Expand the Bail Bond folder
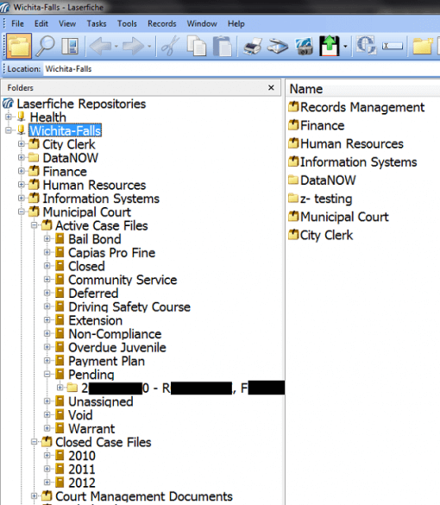This screenshot has height=505, width=440. [x=47, y=239]
